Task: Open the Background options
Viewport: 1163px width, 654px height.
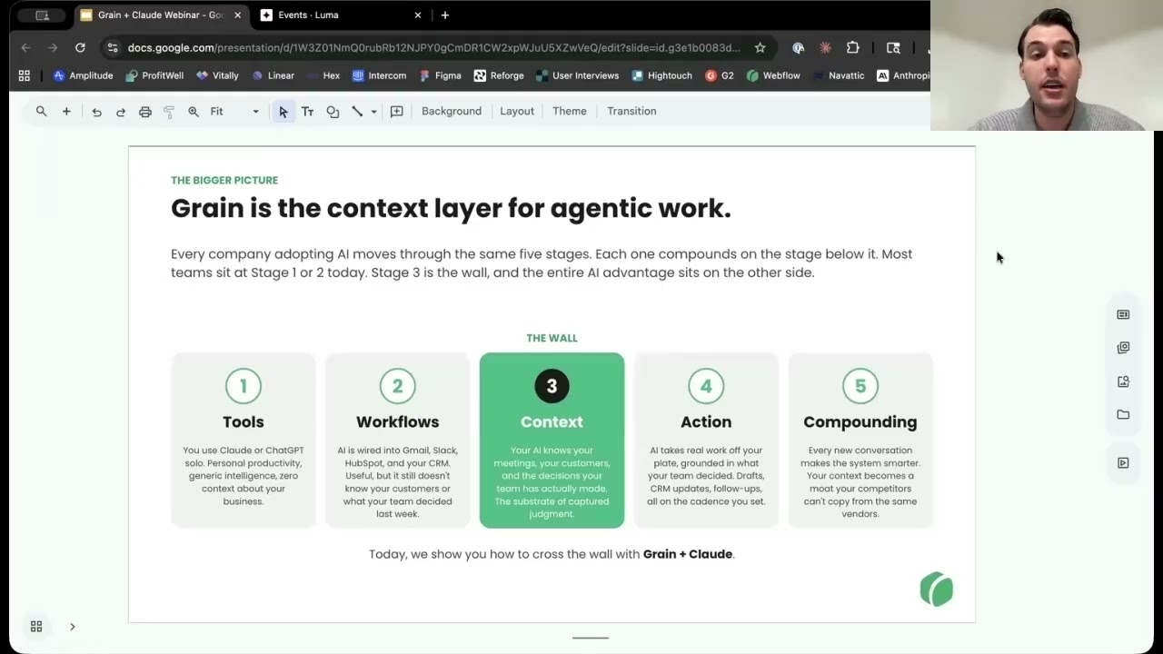Action: point(452,111)
